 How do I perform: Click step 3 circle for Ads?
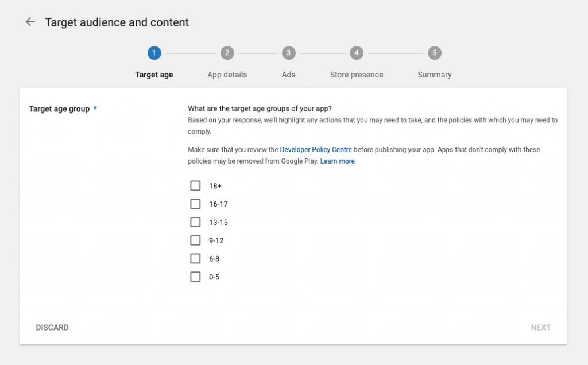tap(288, 52)
